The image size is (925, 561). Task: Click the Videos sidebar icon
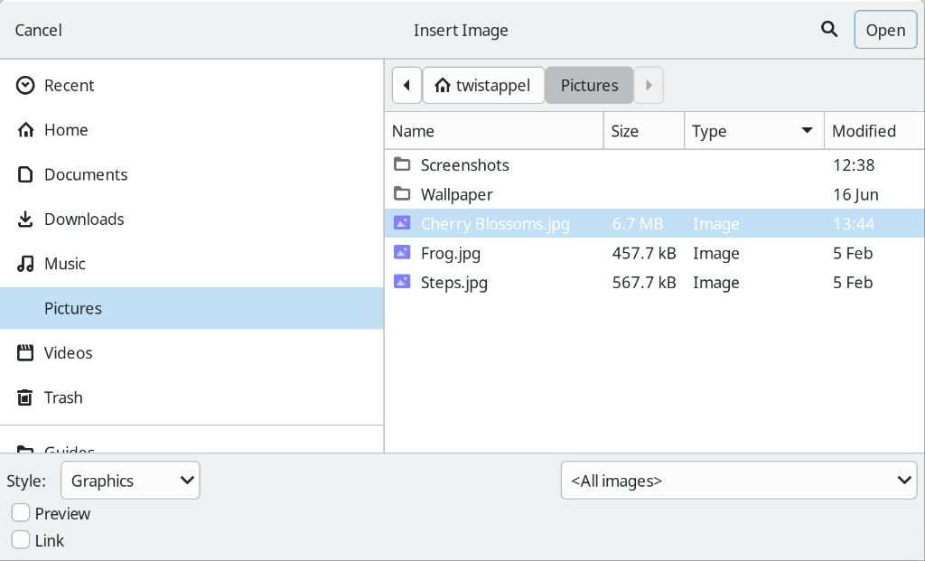tap(24, 352)
